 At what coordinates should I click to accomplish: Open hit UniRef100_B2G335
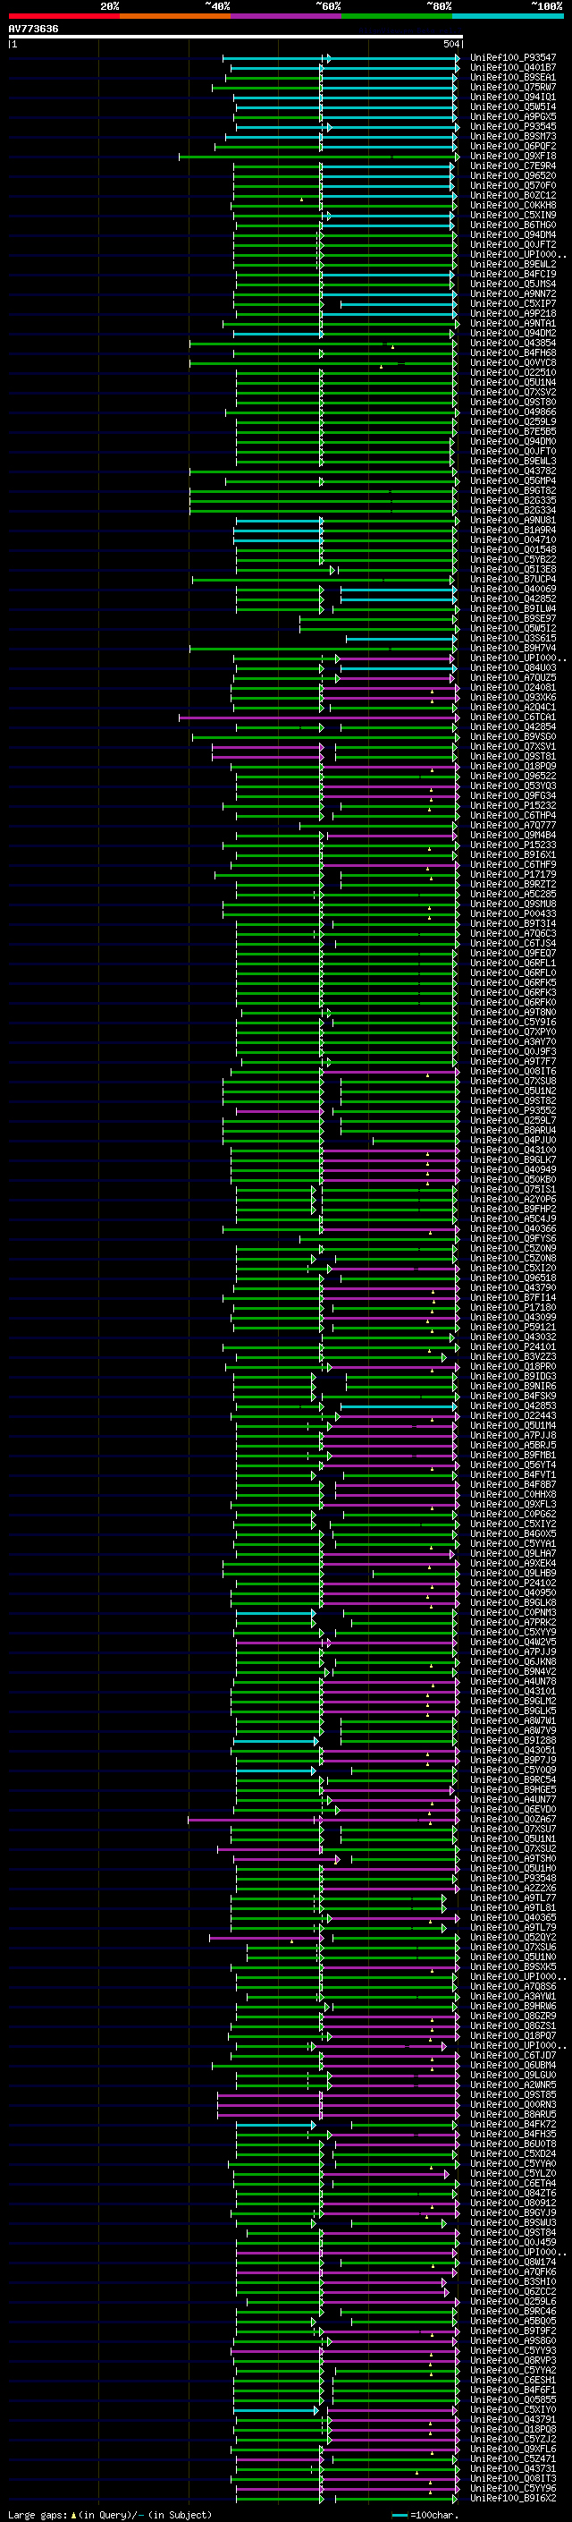513,501
